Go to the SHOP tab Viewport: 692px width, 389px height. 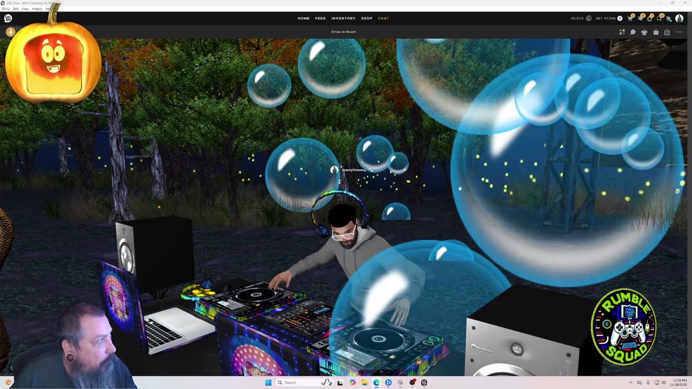(367, 18)
